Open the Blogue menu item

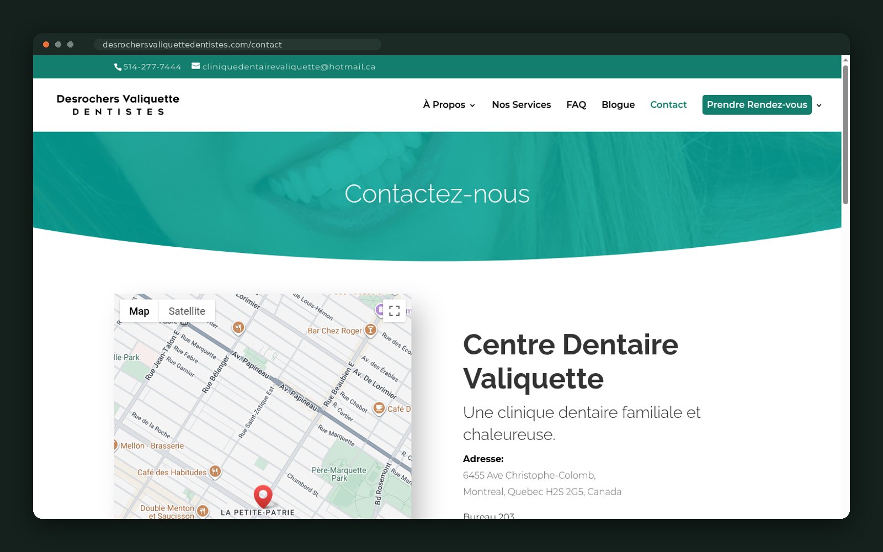click(618, 105)
